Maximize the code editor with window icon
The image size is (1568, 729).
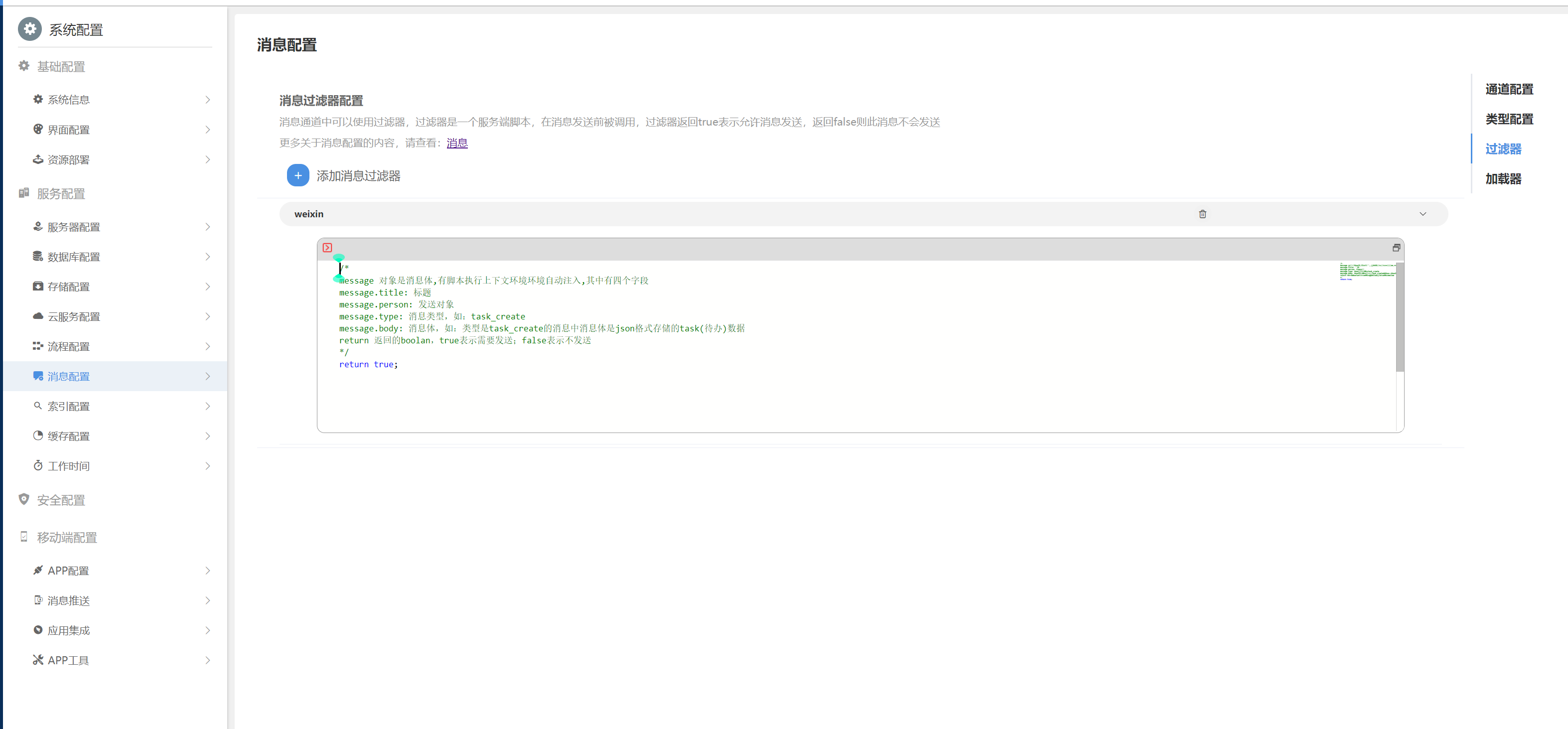(x=1396, y=248)
